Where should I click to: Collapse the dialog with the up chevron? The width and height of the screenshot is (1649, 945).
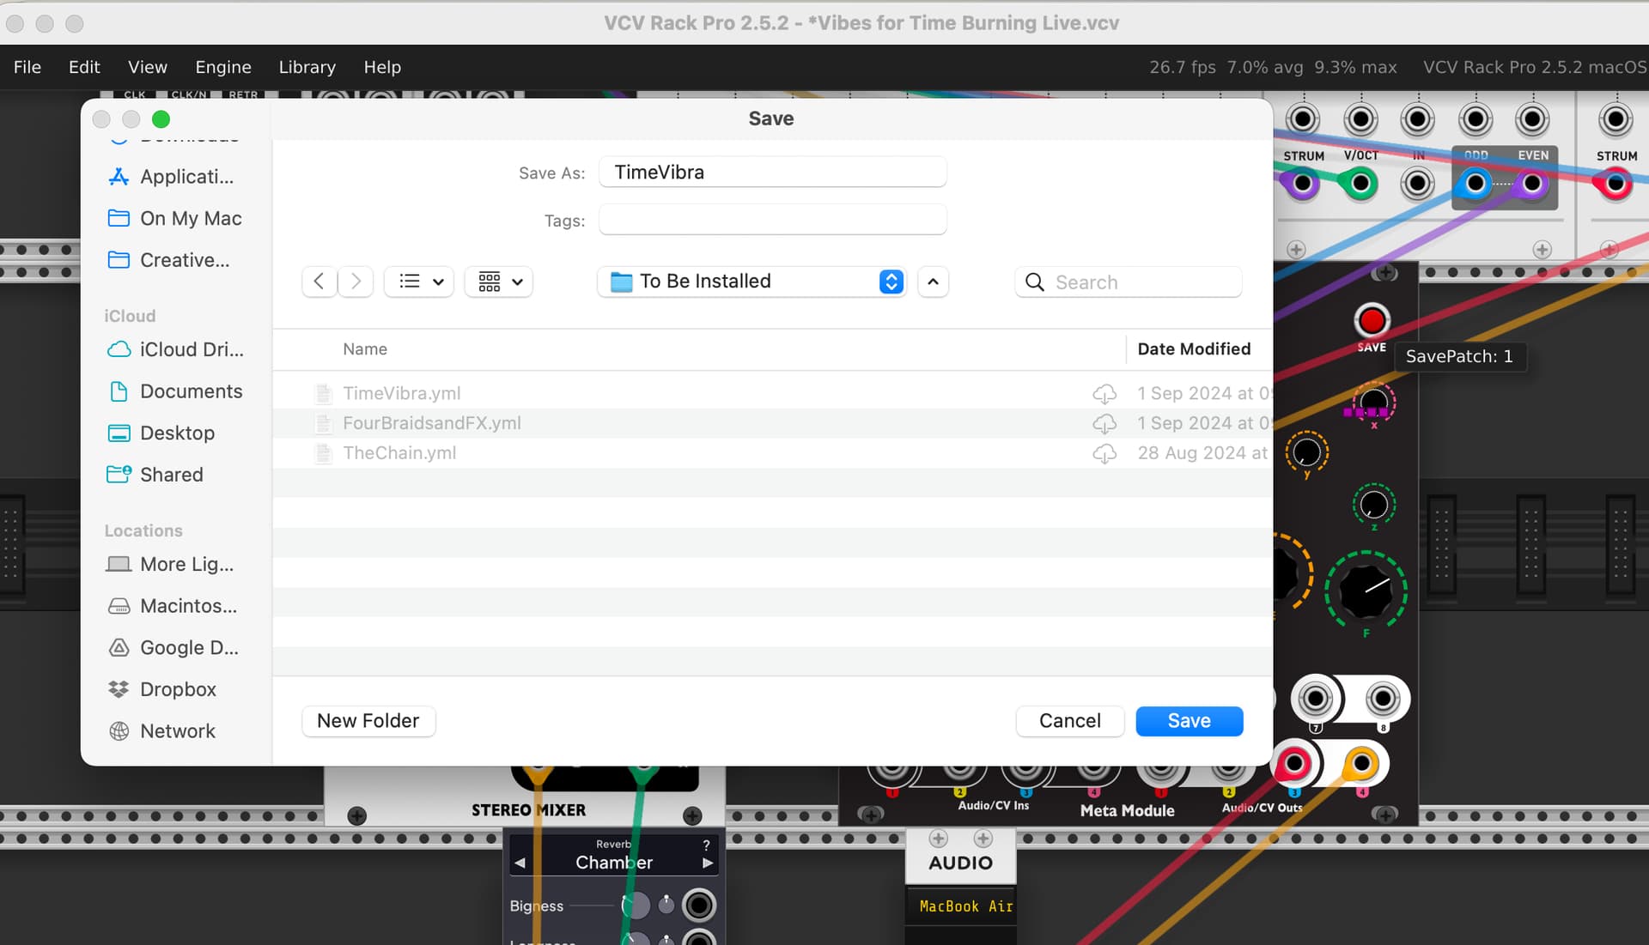[933, 282]
